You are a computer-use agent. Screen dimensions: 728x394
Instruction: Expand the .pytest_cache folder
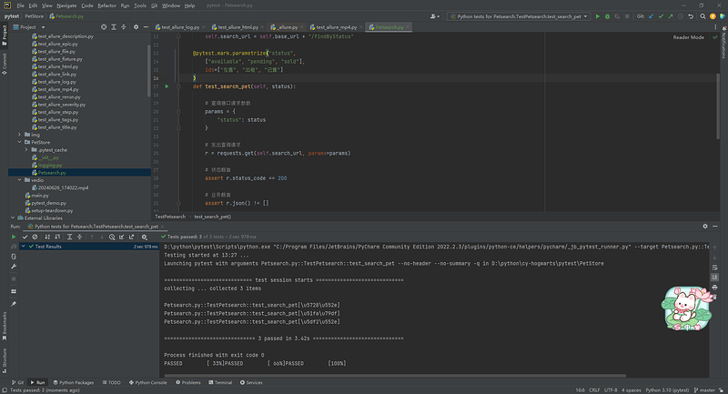26,150
